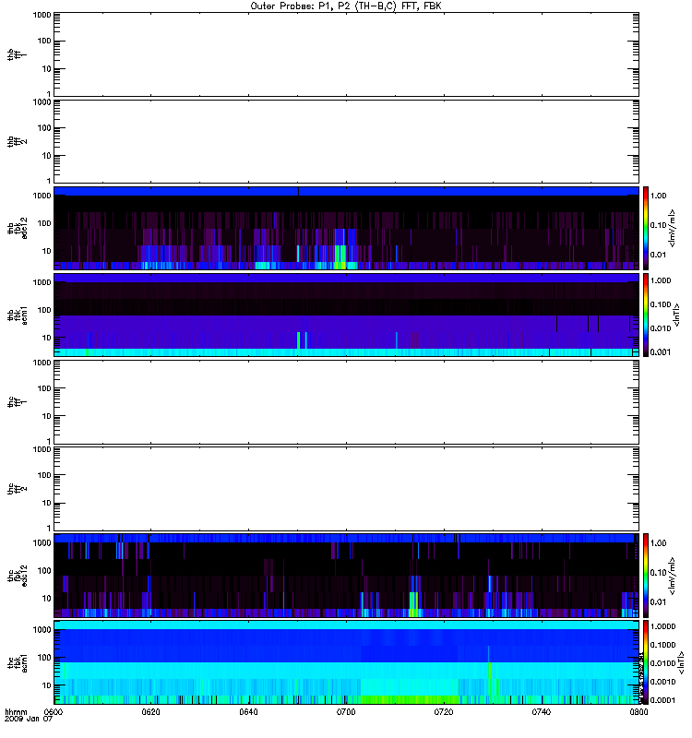Click the 0.10 label on thc edc12 color bar

pyautogui.click(x=658, y=572)
